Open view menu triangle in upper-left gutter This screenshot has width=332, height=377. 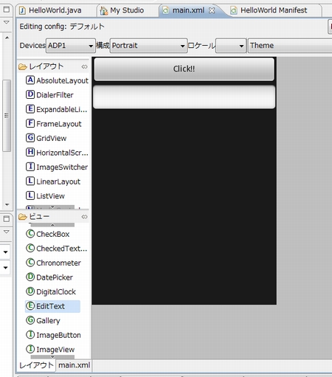click(7, 22)
